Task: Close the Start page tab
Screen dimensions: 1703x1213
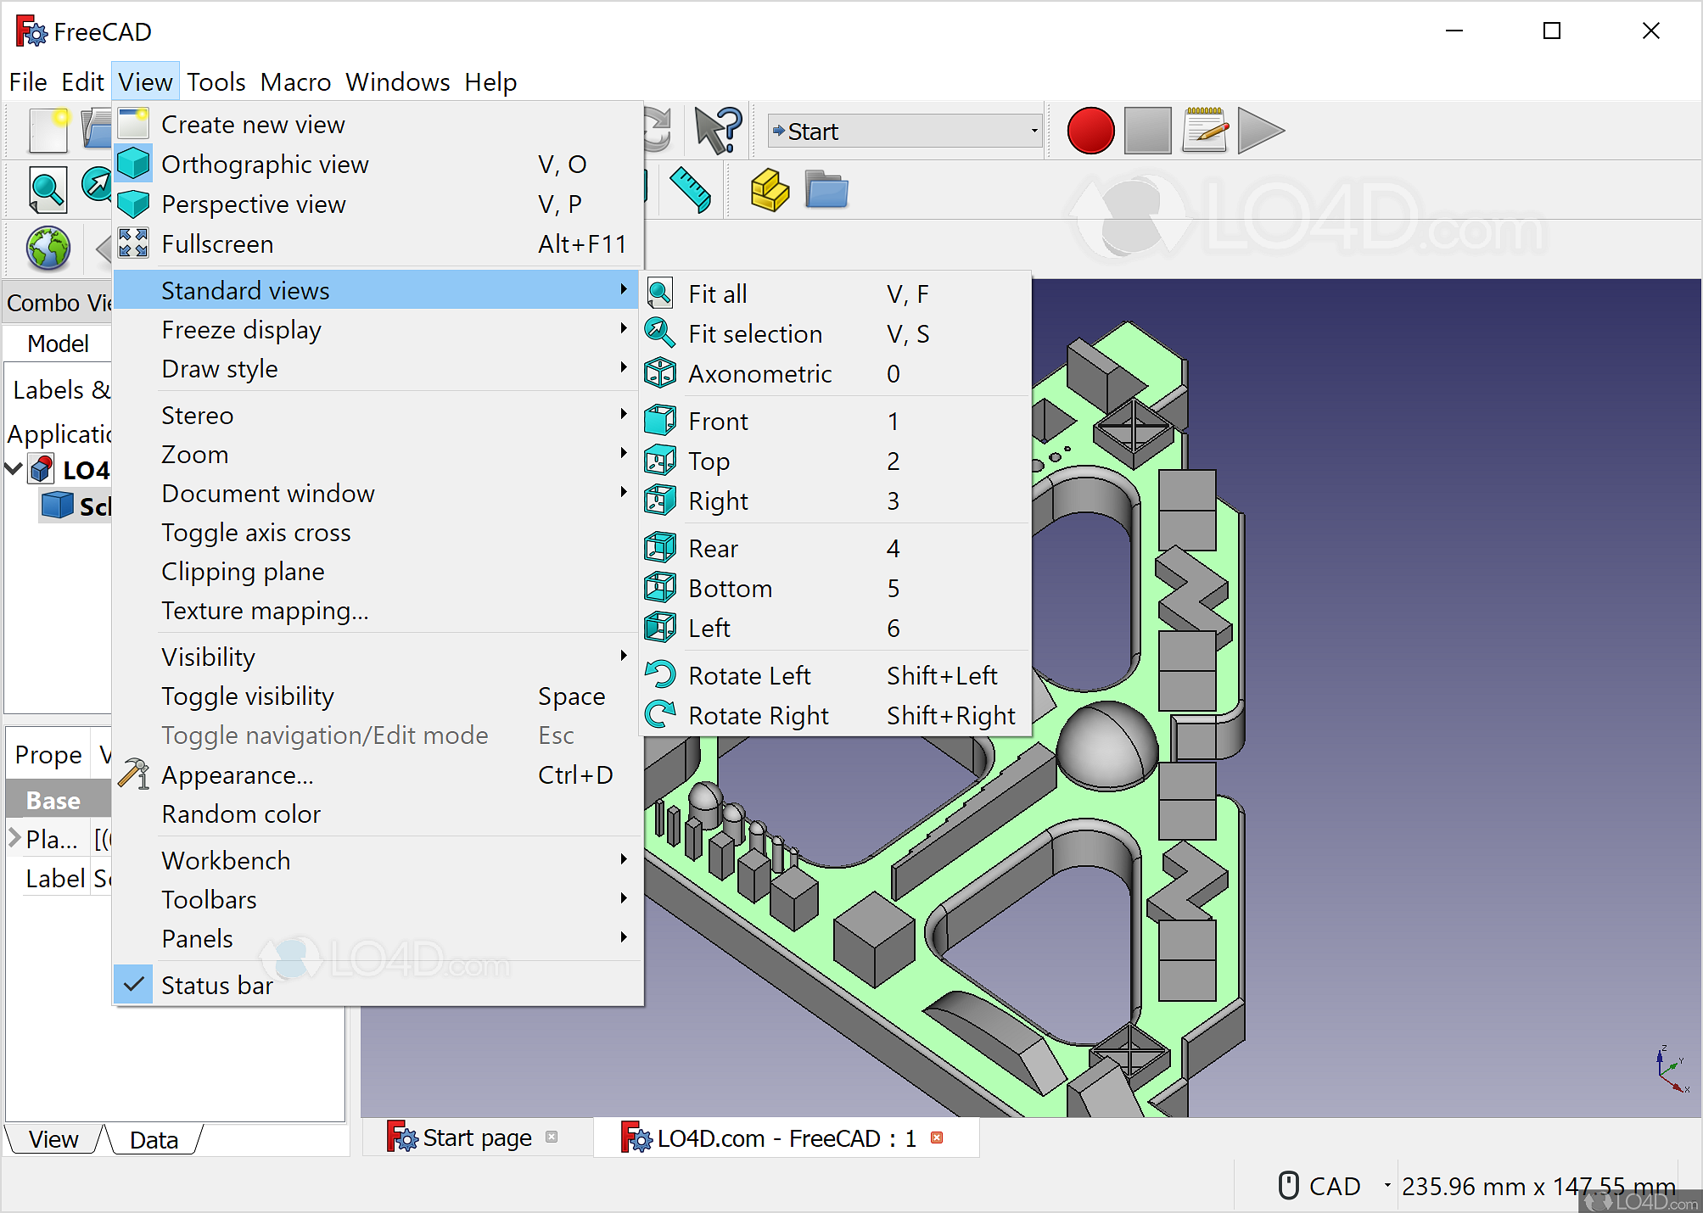Action: [552, 1138]
